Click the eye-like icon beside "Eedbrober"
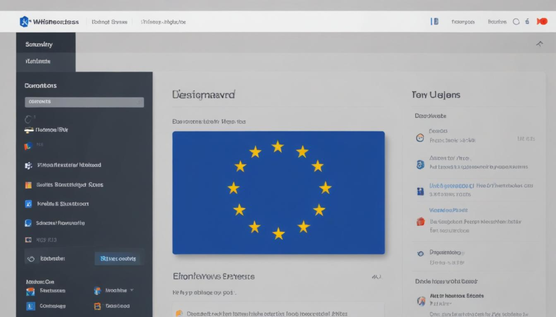Screen dimensions: 556x317 point(31,258)
